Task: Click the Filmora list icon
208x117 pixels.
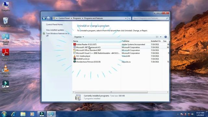Action: coord(74,62)
